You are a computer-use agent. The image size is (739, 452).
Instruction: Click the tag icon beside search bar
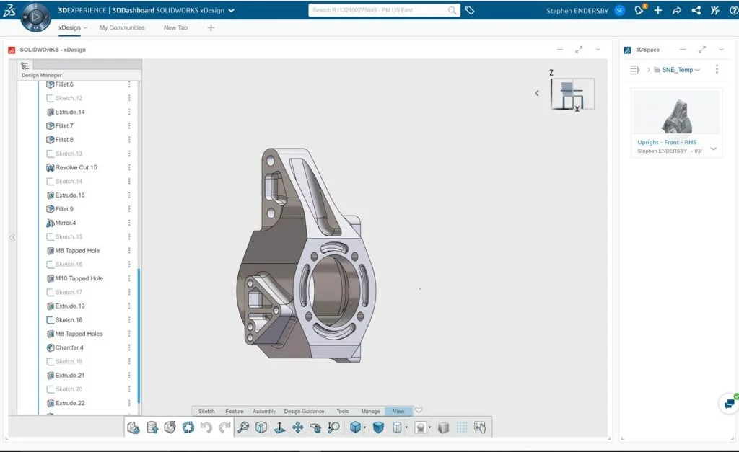[470, 10]
